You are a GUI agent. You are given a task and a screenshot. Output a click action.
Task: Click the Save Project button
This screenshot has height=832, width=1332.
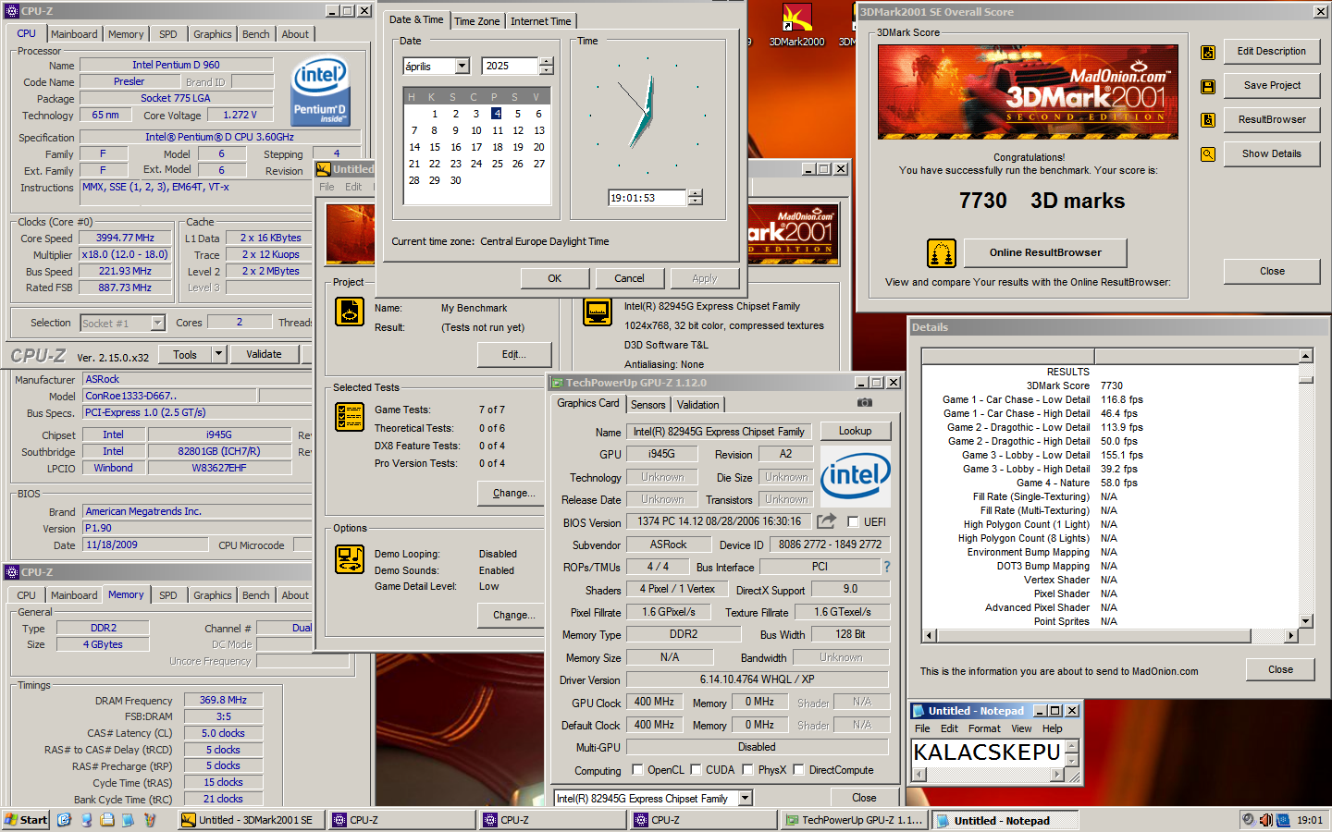pyautogui.click(x=1272, y=85)
